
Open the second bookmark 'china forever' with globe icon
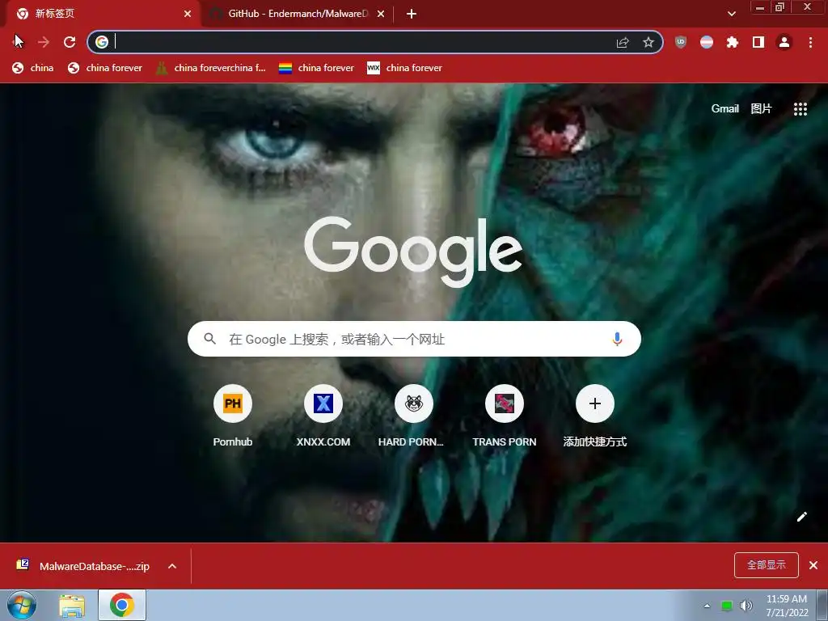coord(104,68)
